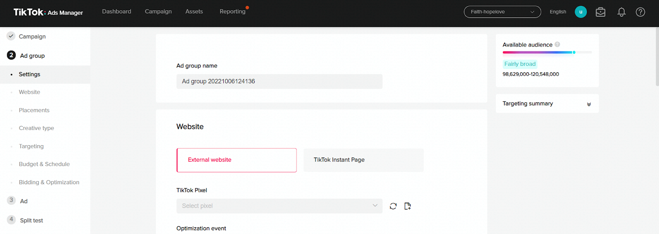This screenshot has width=659, height=234.
Task: Select the External website option
Action: coord(236,160)
